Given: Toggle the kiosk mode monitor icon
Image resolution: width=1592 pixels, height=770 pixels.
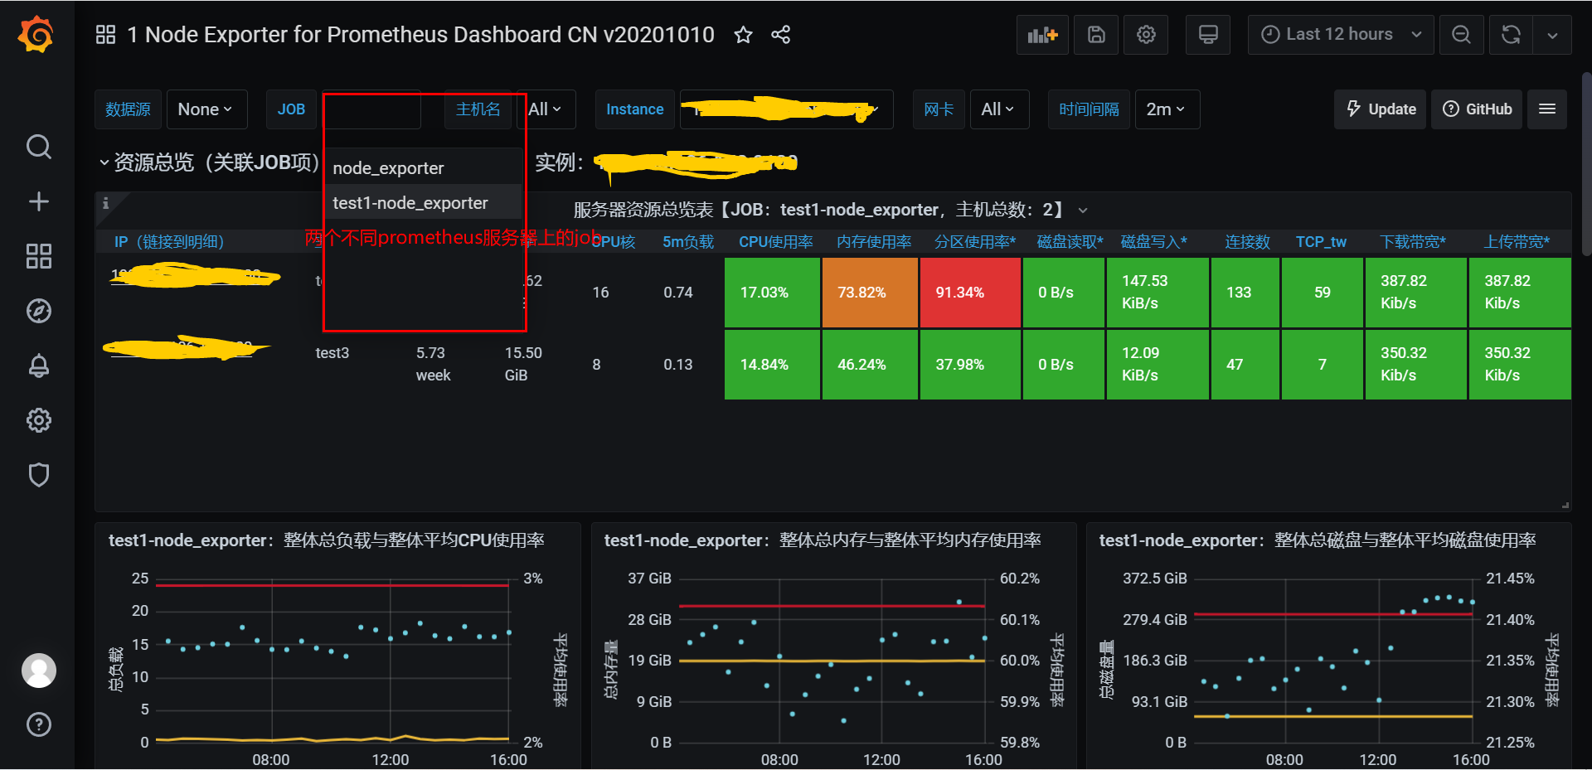Looking at the screenshot, I should pyautogui.click(x=1207, y=34).
